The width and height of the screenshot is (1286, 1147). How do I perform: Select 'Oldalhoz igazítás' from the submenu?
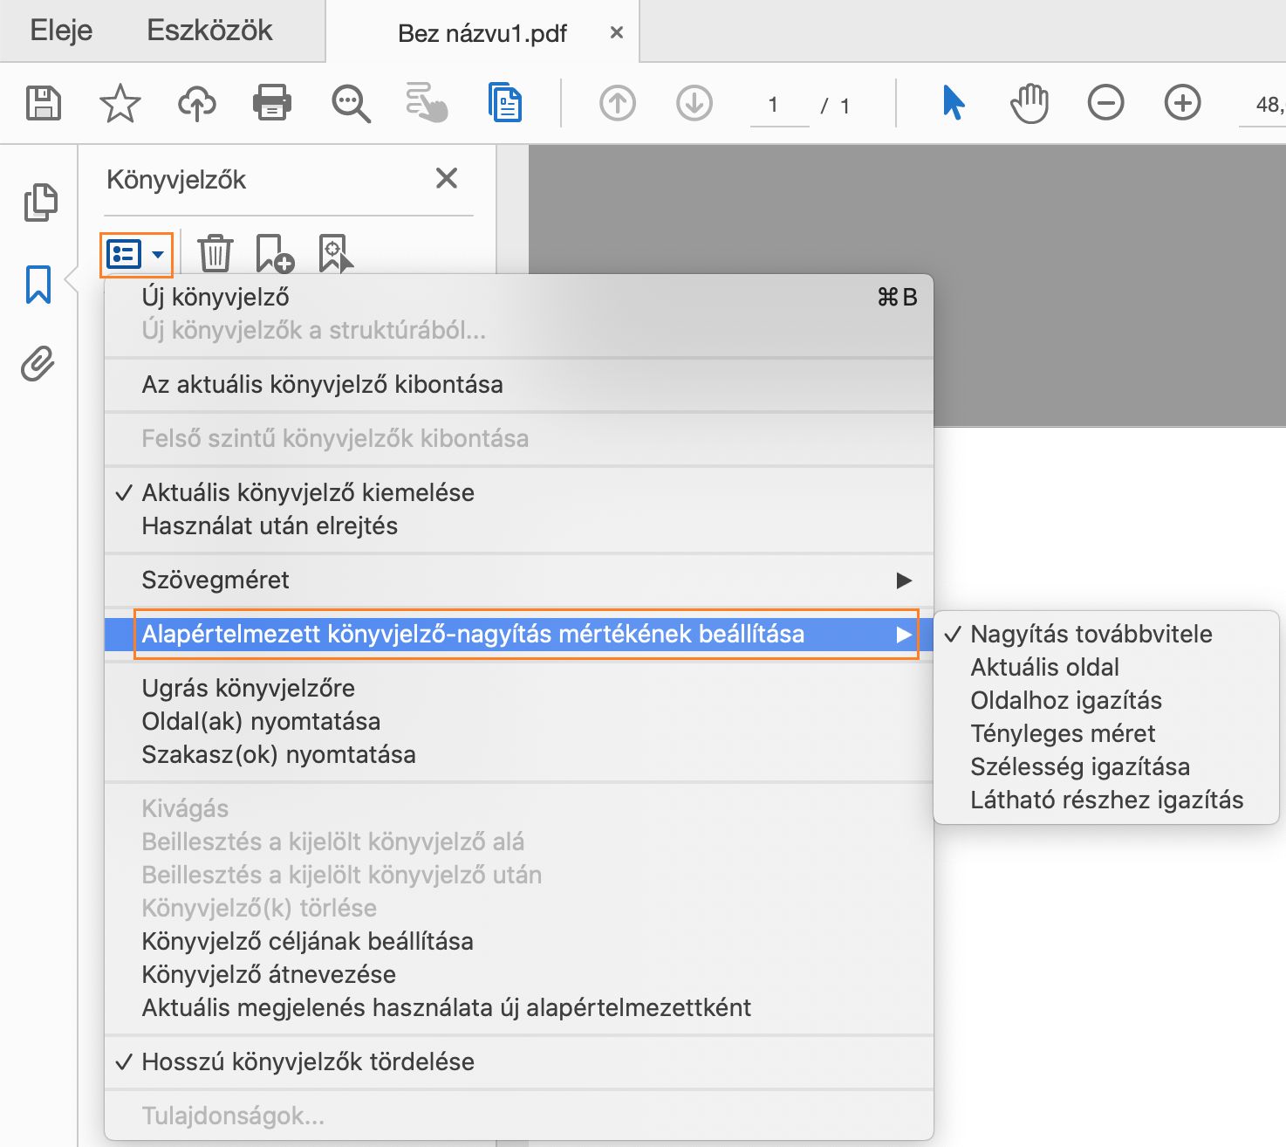coord(1066,700)
